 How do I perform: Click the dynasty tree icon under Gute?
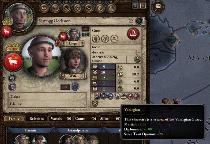105,39
